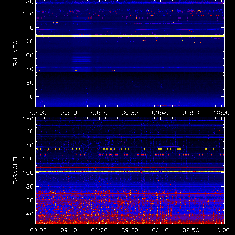Pick the 60 label on Learmonth axis
This screenshot has height=235, width=235.
pyautogui.click(x=30, y=200)
